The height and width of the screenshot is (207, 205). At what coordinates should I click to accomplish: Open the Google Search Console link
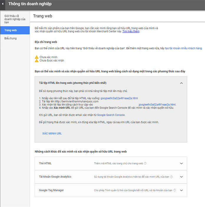tap(111, 115)
